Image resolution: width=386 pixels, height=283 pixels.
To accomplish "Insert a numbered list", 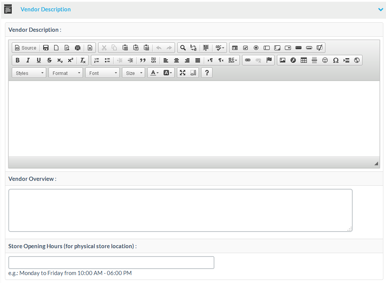I will pyautogui.click(x=97, y=61).
